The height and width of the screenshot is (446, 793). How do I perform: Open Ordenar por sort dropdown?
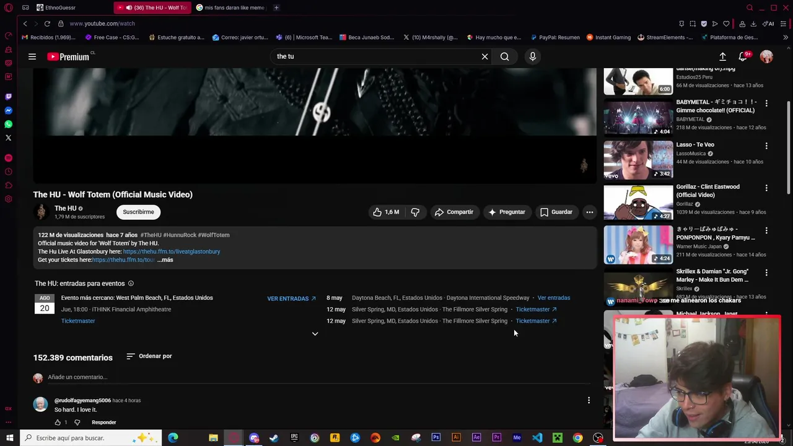click(149, 356)
